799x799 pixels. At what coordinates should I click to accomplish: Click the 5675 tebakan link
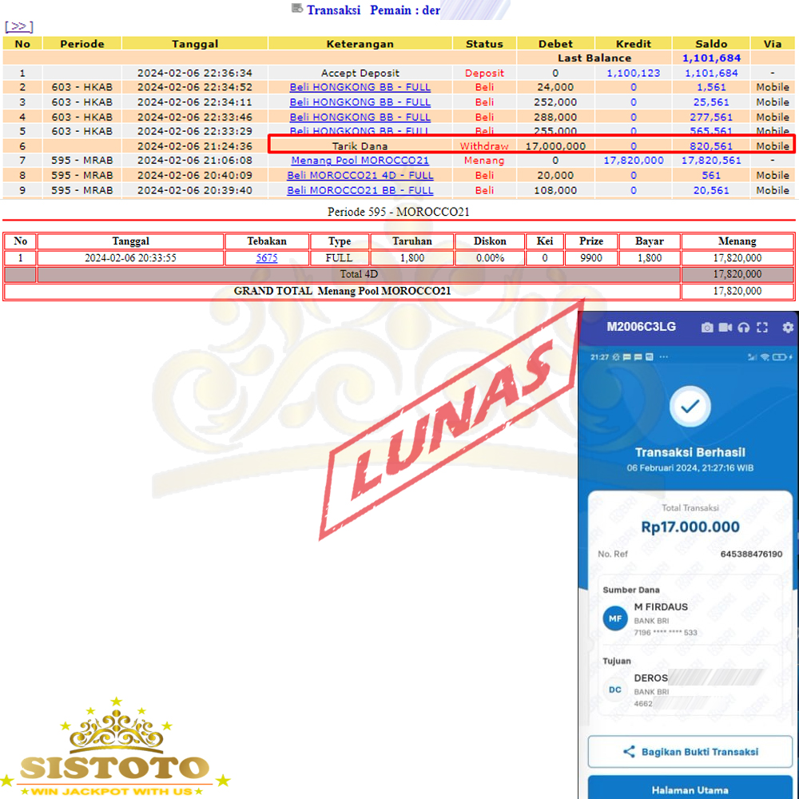[267, 258]
